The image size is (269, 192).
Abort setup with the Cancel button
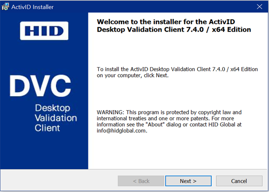tap(239, 181)
